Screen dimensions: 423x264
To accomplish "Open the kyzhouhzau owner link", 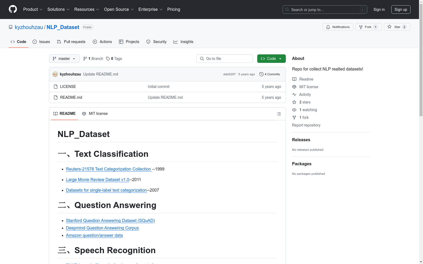I will click(29, 27).
